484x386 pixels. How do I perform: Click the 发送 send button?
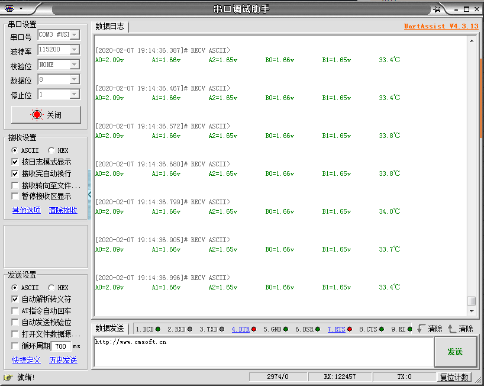[455, 352]
